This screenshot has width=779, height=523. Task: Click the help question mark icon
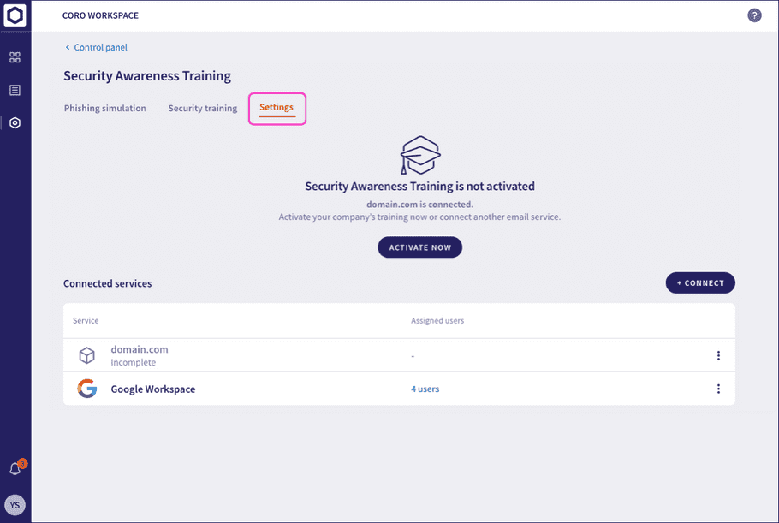tap(754, 15)
